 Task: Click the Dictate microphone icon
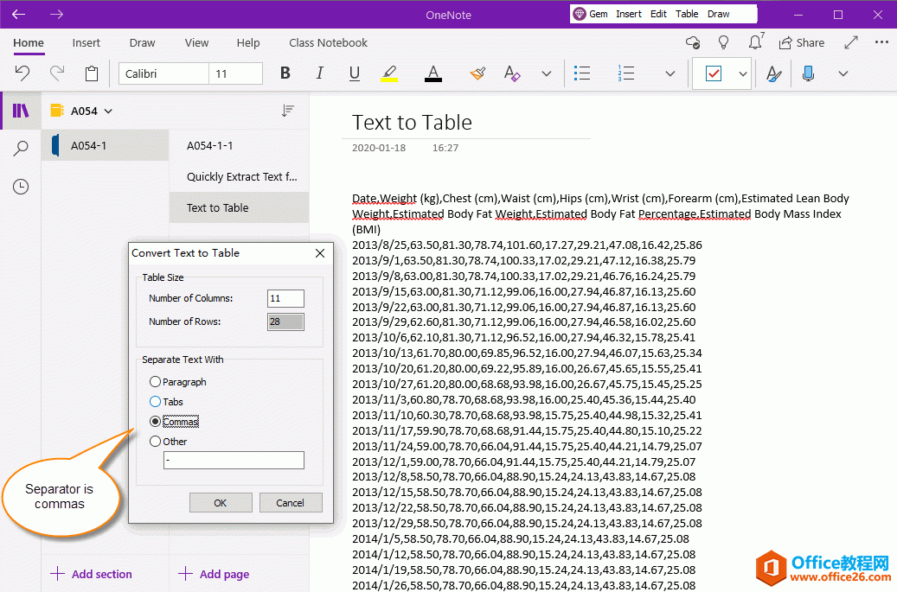click(x=808, y=73)
